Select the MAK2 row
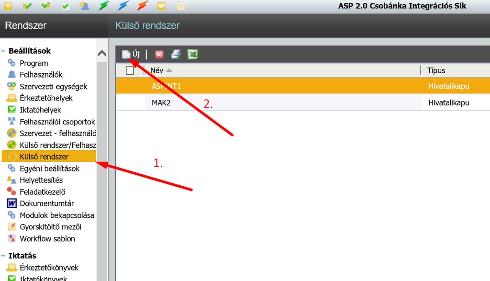 pyautogui.click(x=302, y=102)
